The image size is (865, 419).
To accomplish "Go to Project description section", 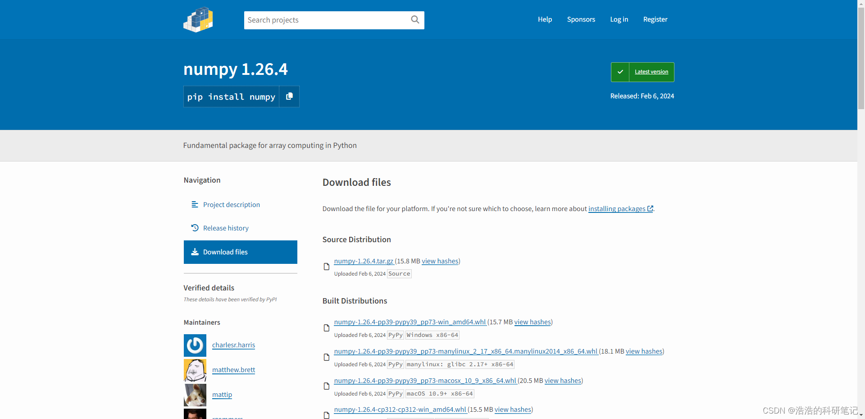I will tap(232, 204).
